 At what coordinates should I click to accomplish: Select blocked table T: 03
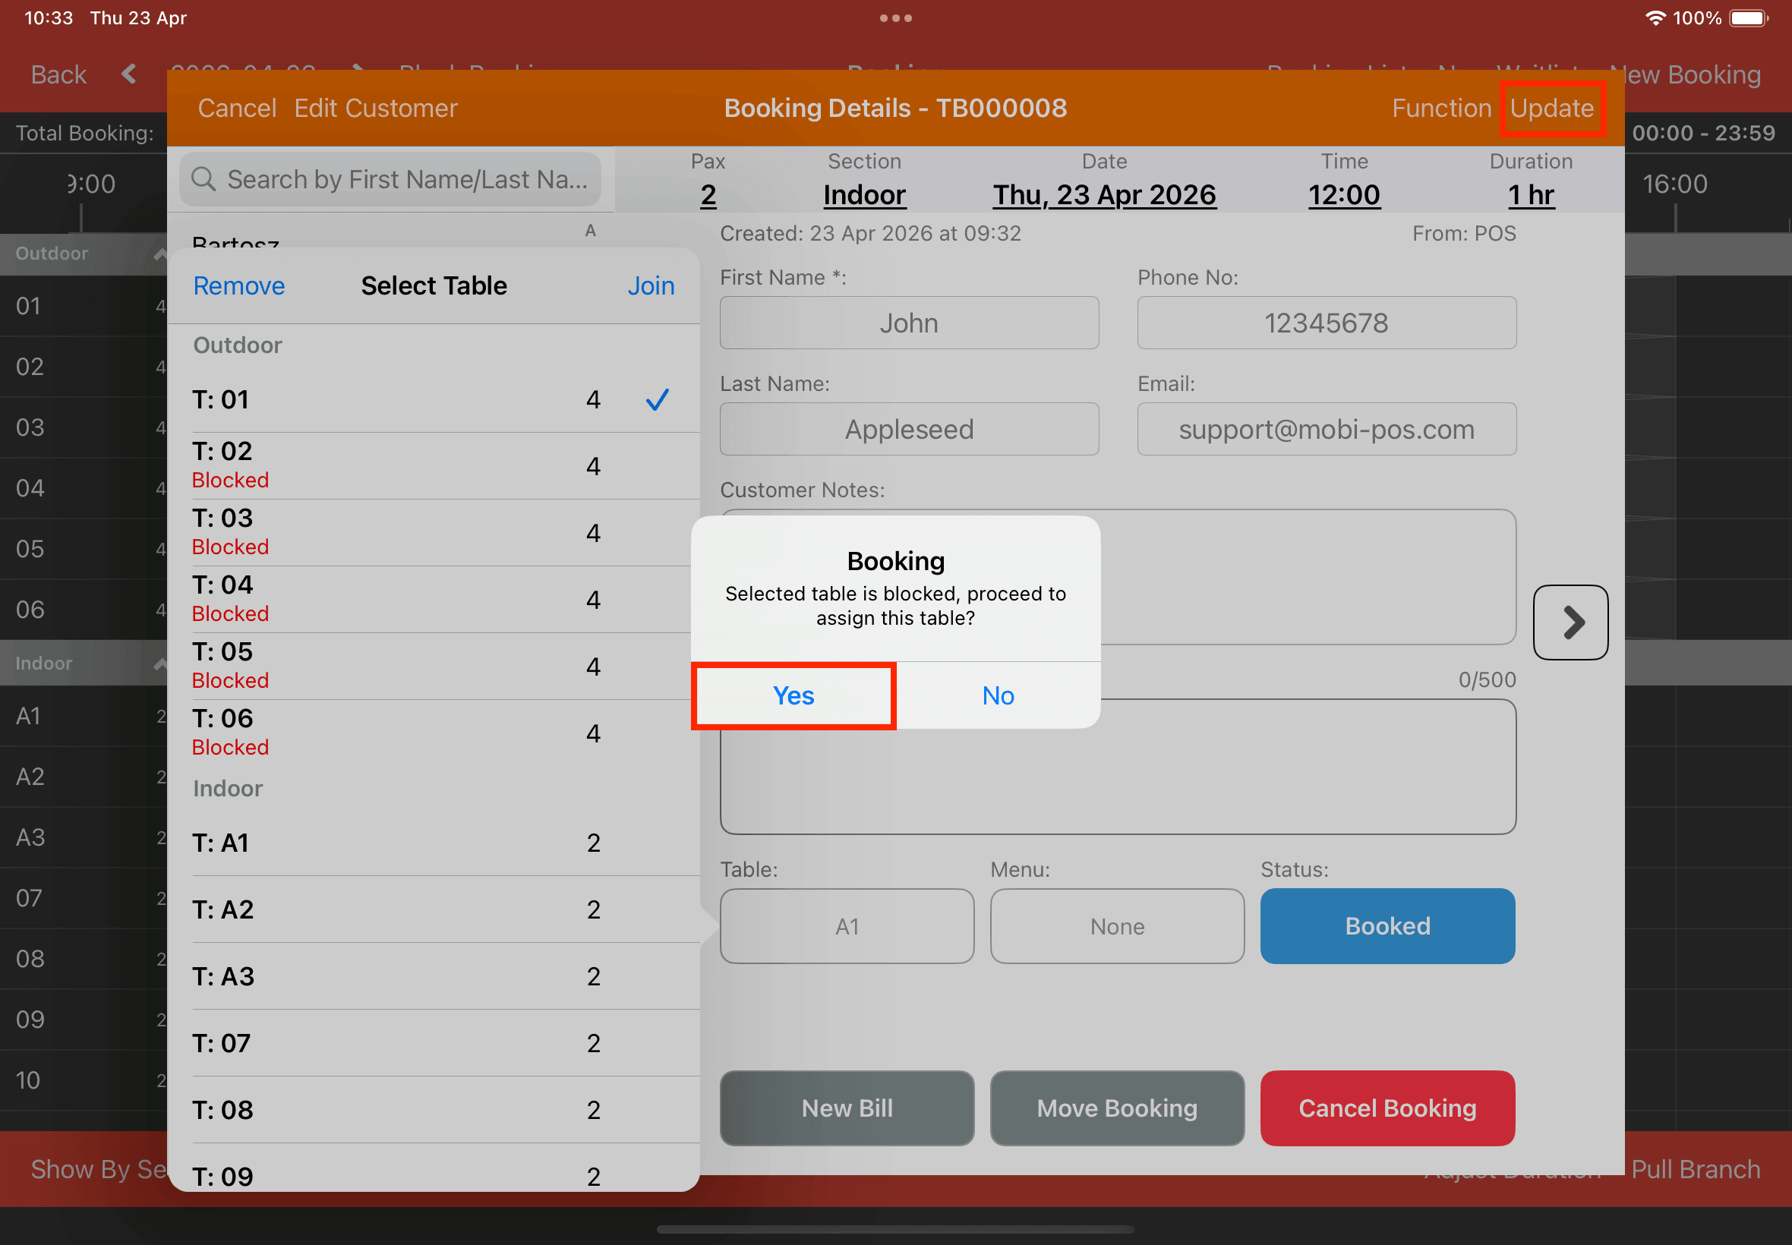(x=434, y=533)
